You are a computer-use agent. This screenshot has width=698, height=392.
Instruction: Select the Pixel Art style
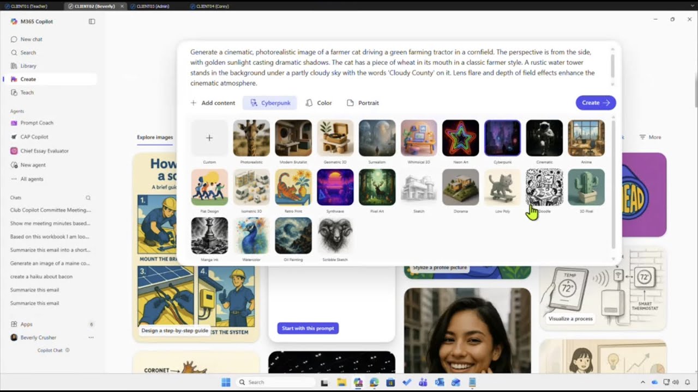pyautogui.click(x=377, y=187)
